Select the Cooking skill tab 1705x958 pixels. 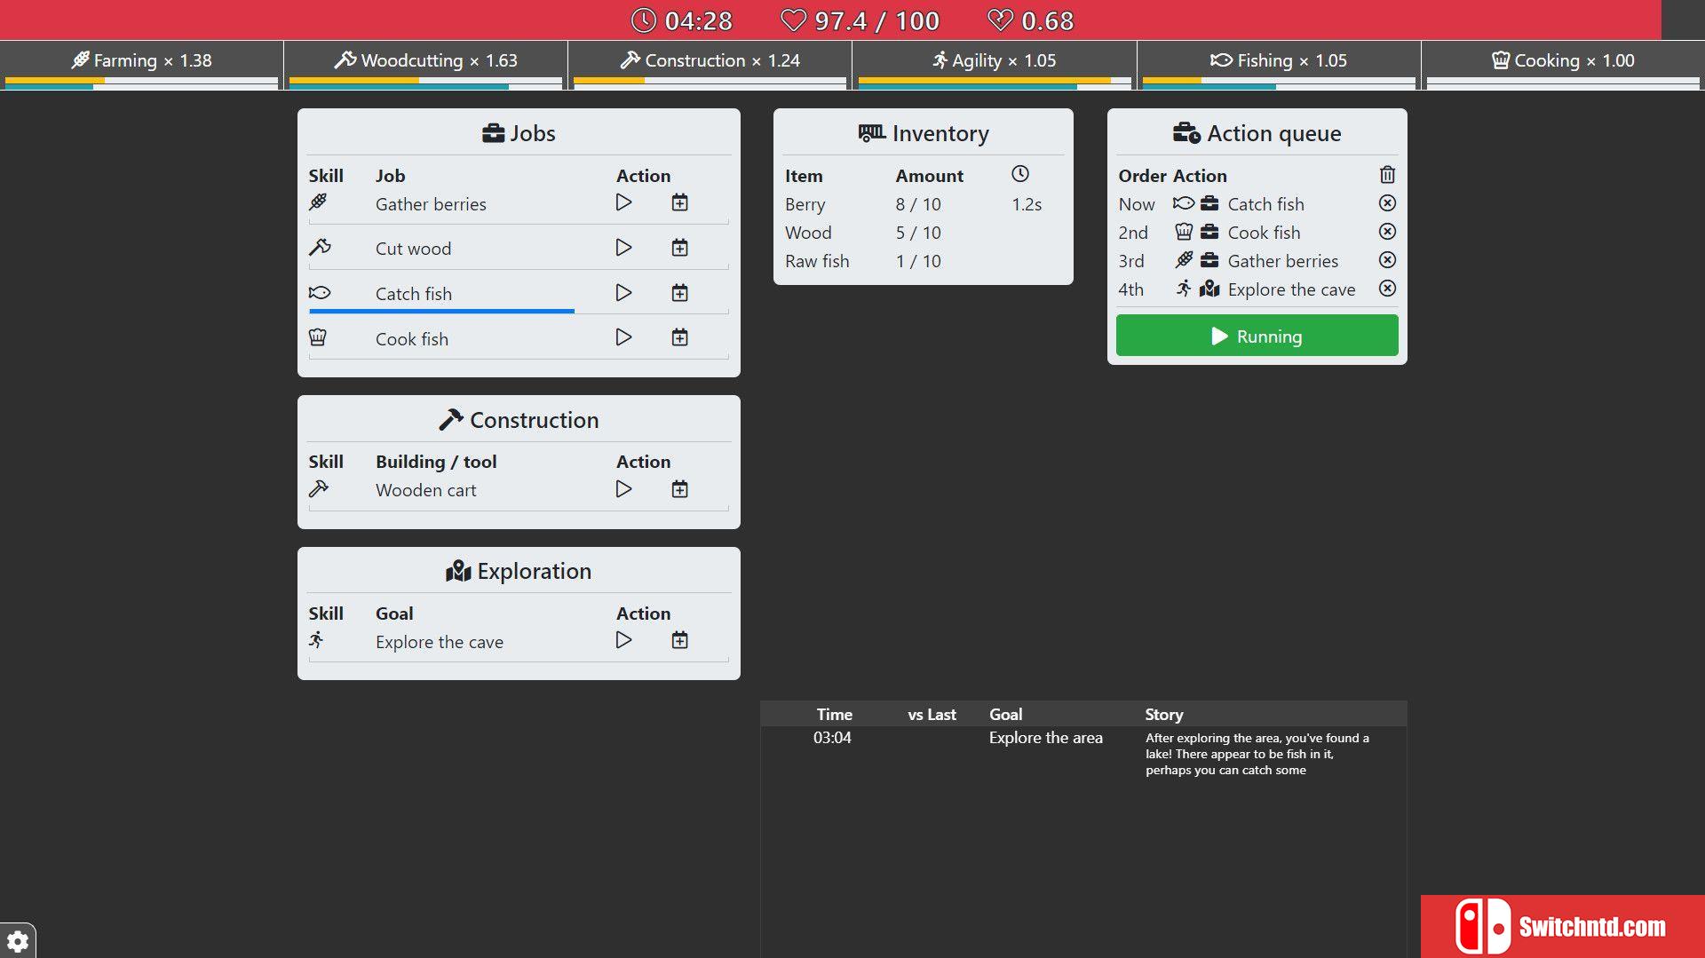[1563, 64]
